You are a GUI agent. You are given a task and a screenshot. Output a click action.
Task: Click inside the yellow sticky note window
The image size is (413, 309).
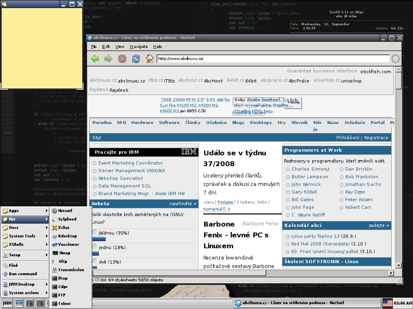(x=42, y=48)
